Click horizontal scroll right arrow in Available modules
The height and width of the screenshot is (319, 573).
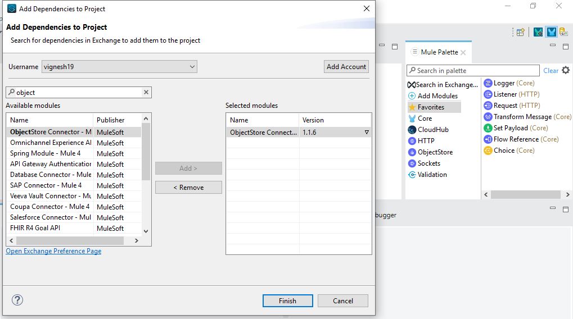coord(137,241)
